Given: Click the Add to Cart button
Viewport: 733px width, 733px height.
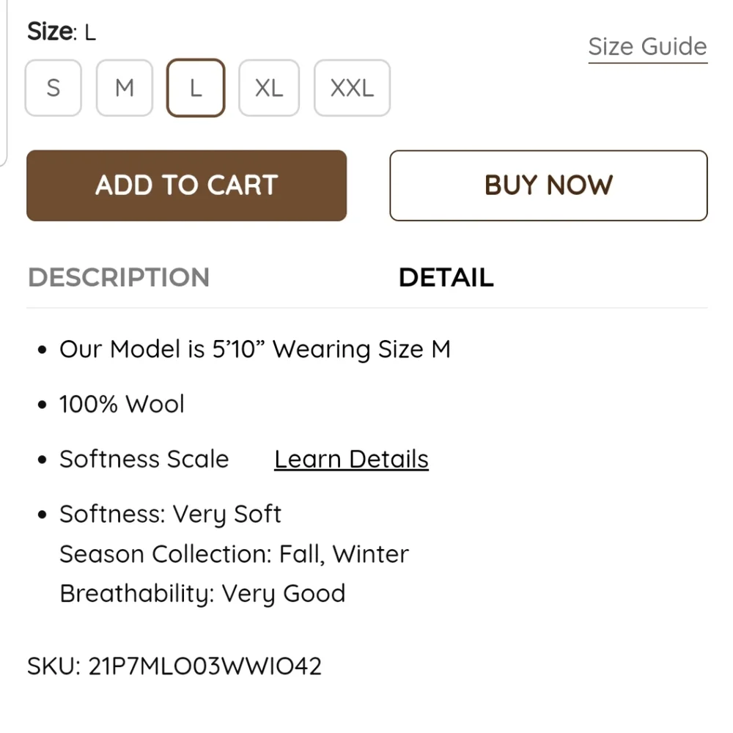Looking at the screenshot, I should tap(186, 185).
